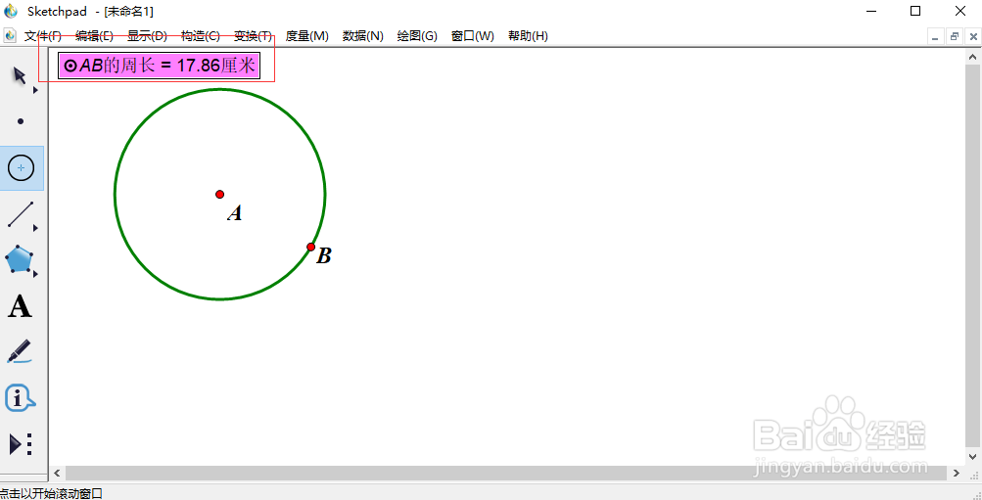Select the green circle's top edge
982x500 pixels.
coord(220,90)
